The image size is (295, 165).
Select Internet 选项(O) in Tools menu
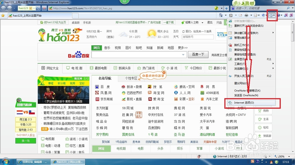point(251,103)
